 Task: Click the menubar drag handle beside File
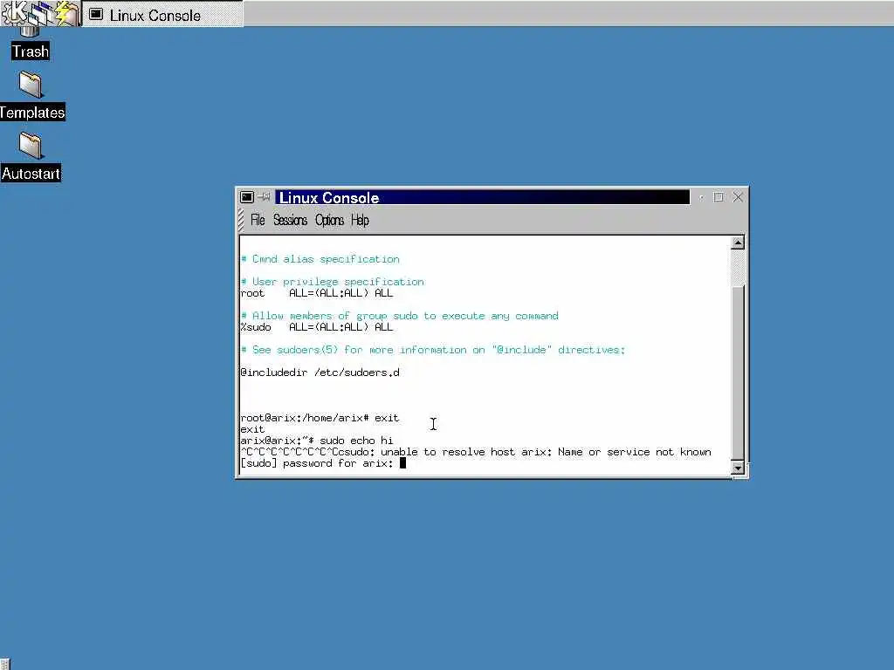tap(241, 220)
